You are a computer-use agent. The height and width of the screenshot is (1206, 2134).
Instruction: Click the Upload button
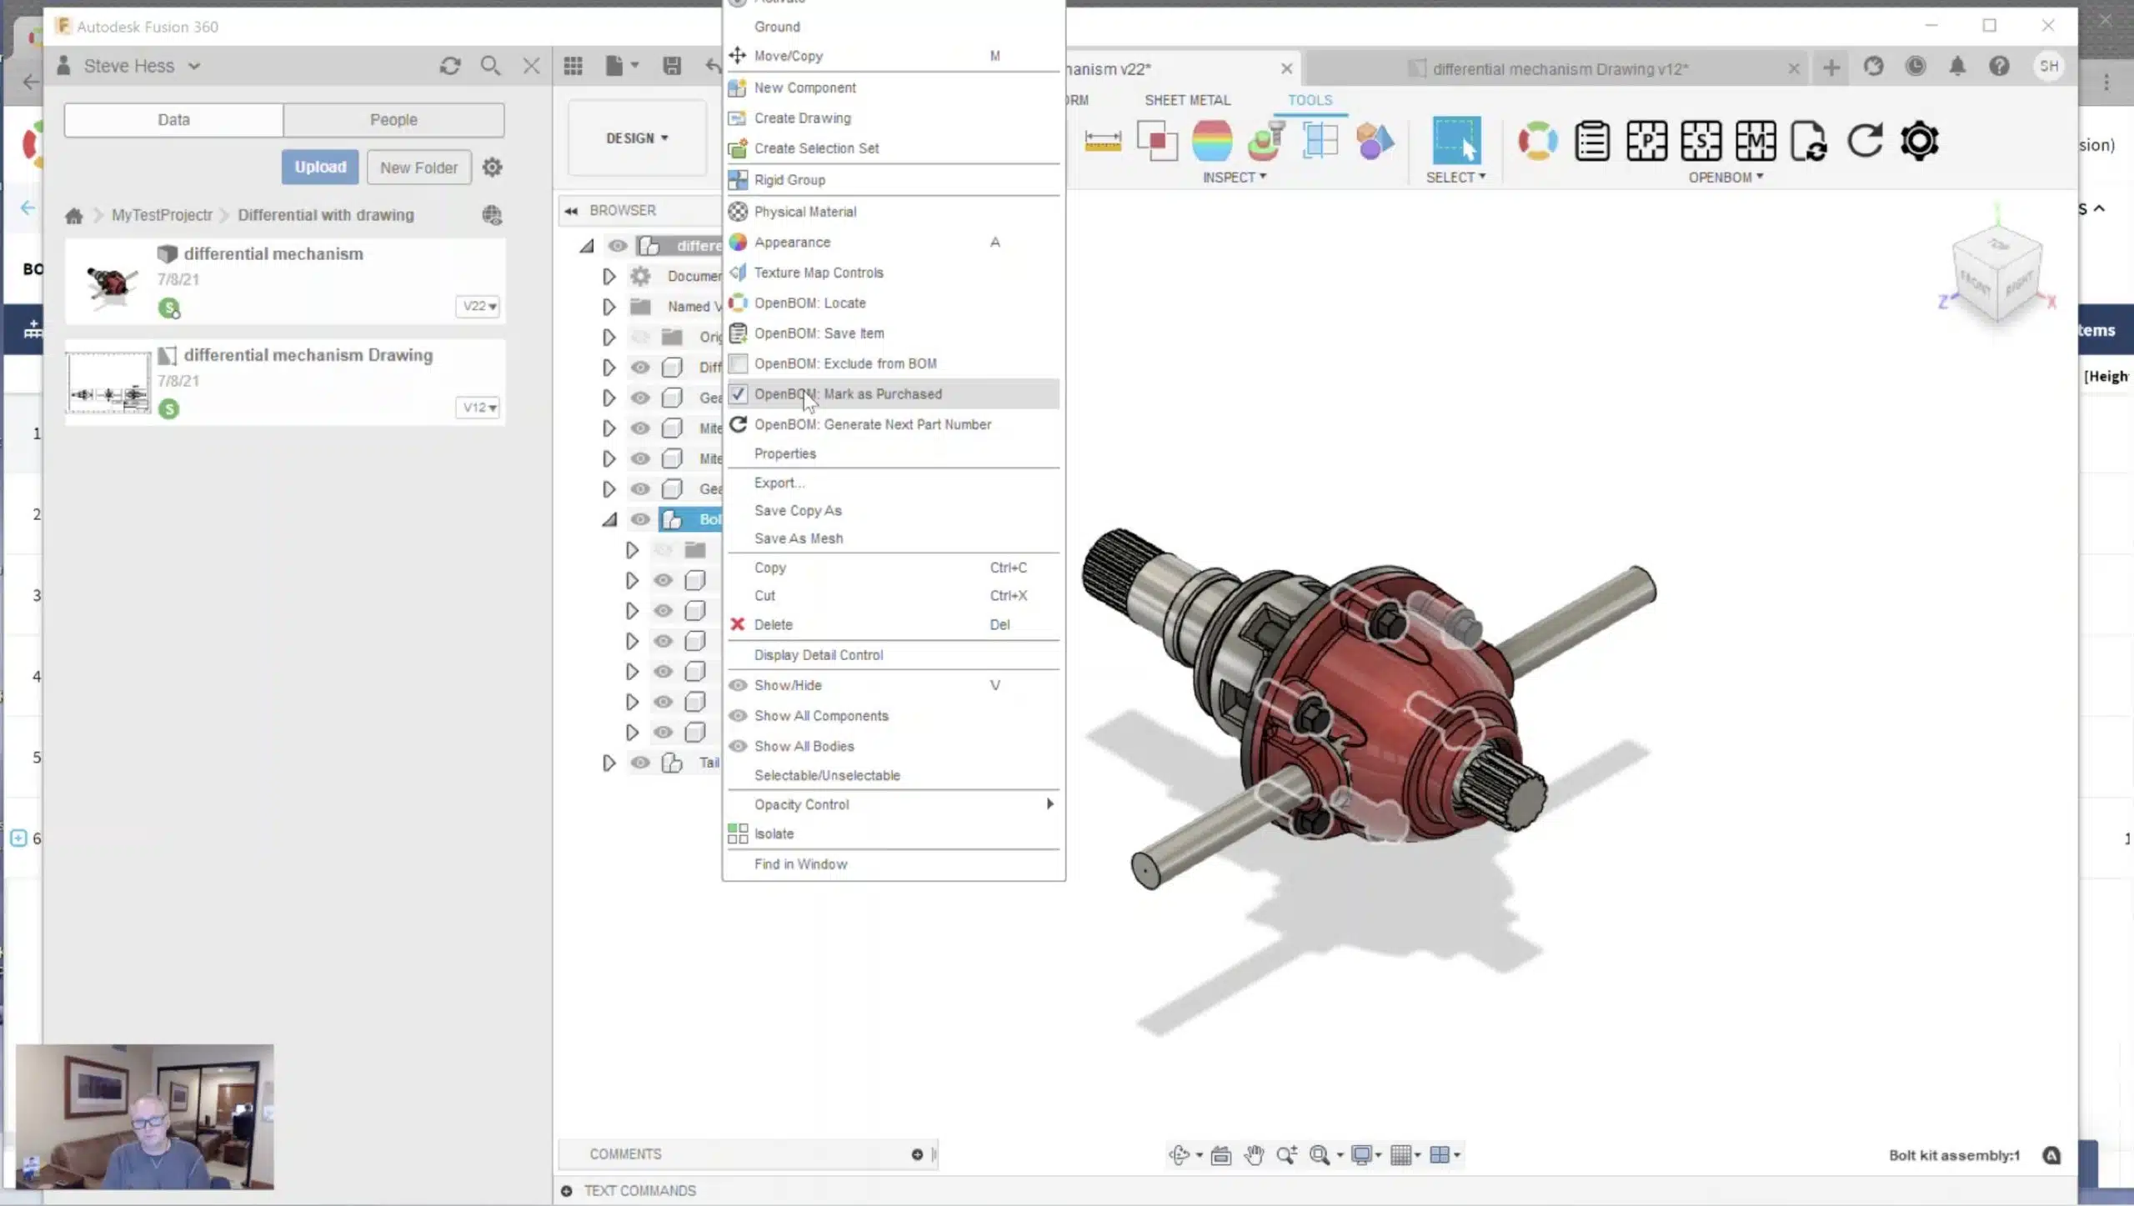pos(320,168)
